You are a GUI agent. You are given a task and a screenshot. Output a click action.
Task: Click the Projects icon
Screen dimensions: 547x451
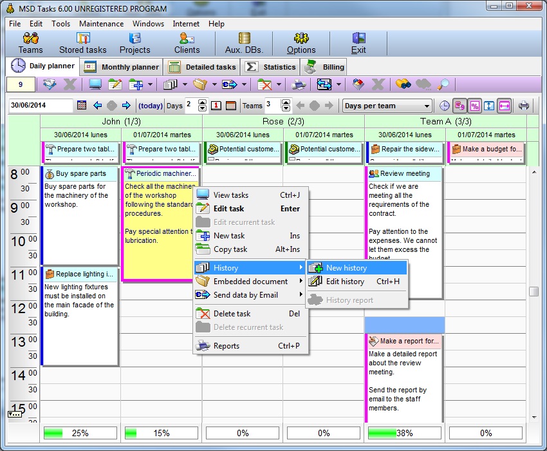(134, 43)
